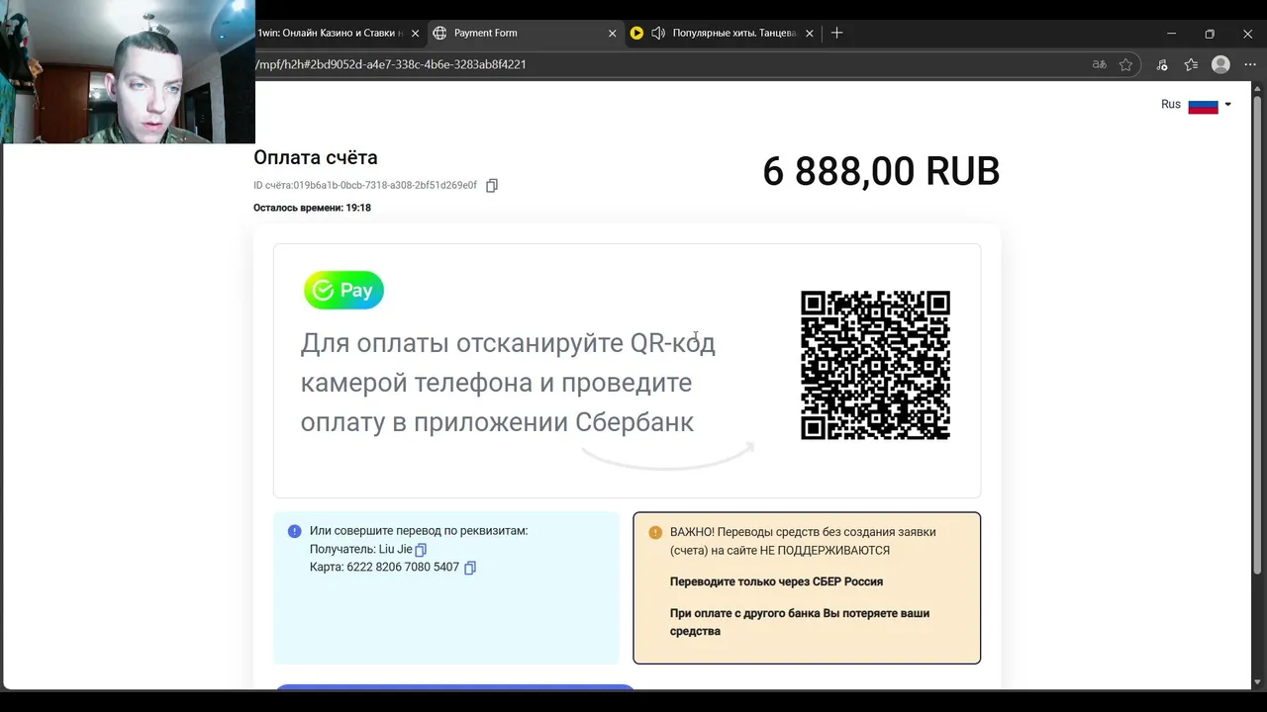Add page to favorites with star icon
Image resolution: width=1267 pixels, height=712 pixels.
[1125, 64]
